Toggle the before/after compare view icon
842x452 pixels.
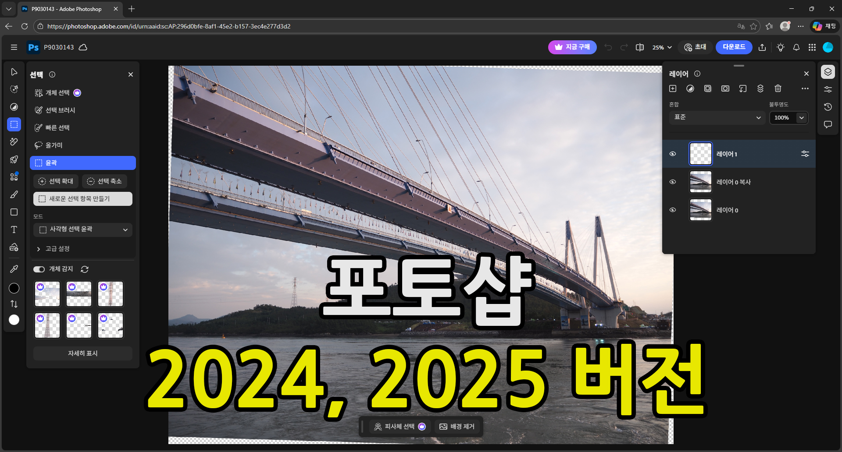click(640, 47)
